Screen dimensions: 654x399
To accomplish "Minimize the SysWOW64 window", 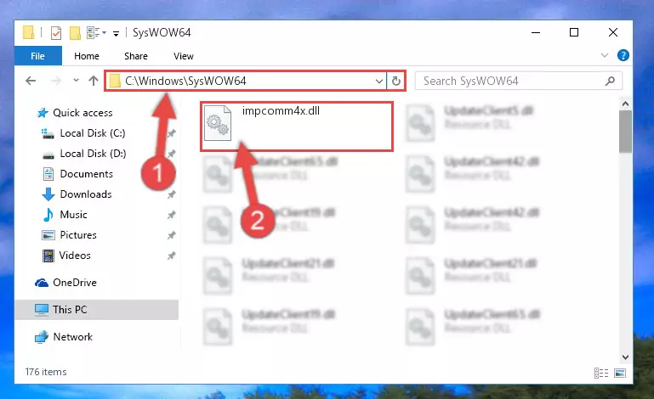I will (536, 32).
